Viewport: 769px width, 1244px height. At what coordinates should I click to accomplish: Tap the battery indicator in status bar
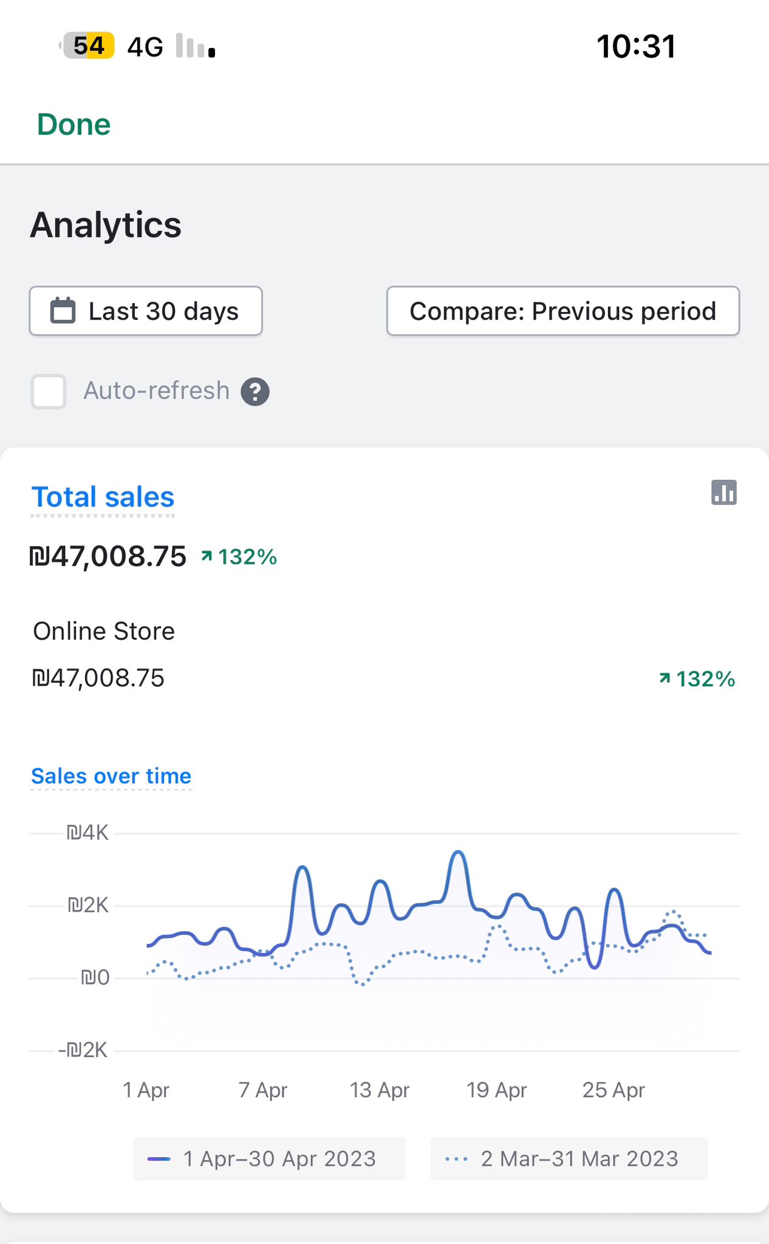pyautogui.click(x=88, y=46)
